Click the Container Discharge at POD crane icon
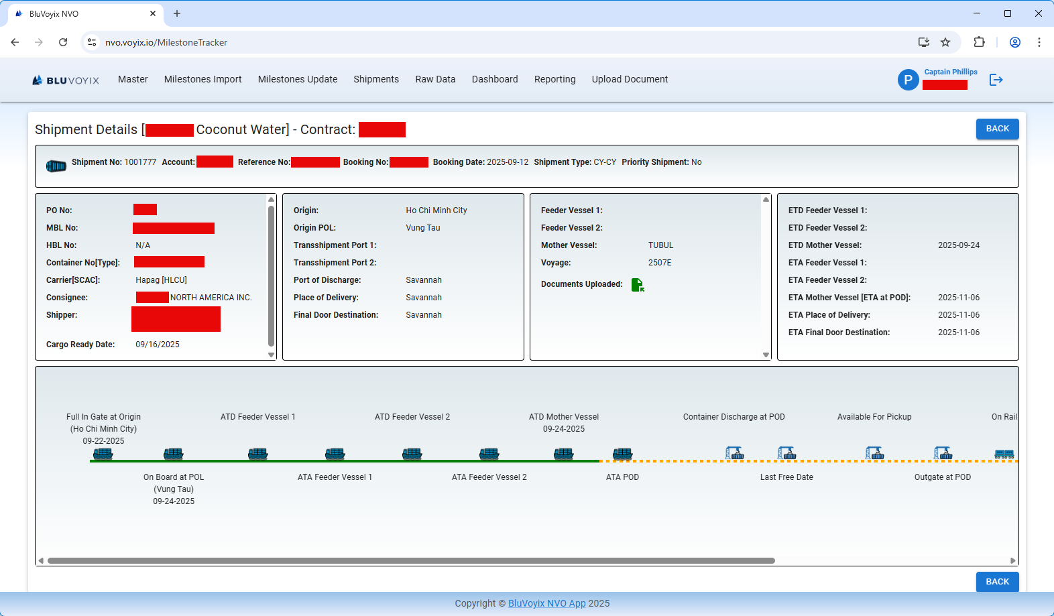The width and height of the screenshot is (1054, 616). [x=734, y=454]
